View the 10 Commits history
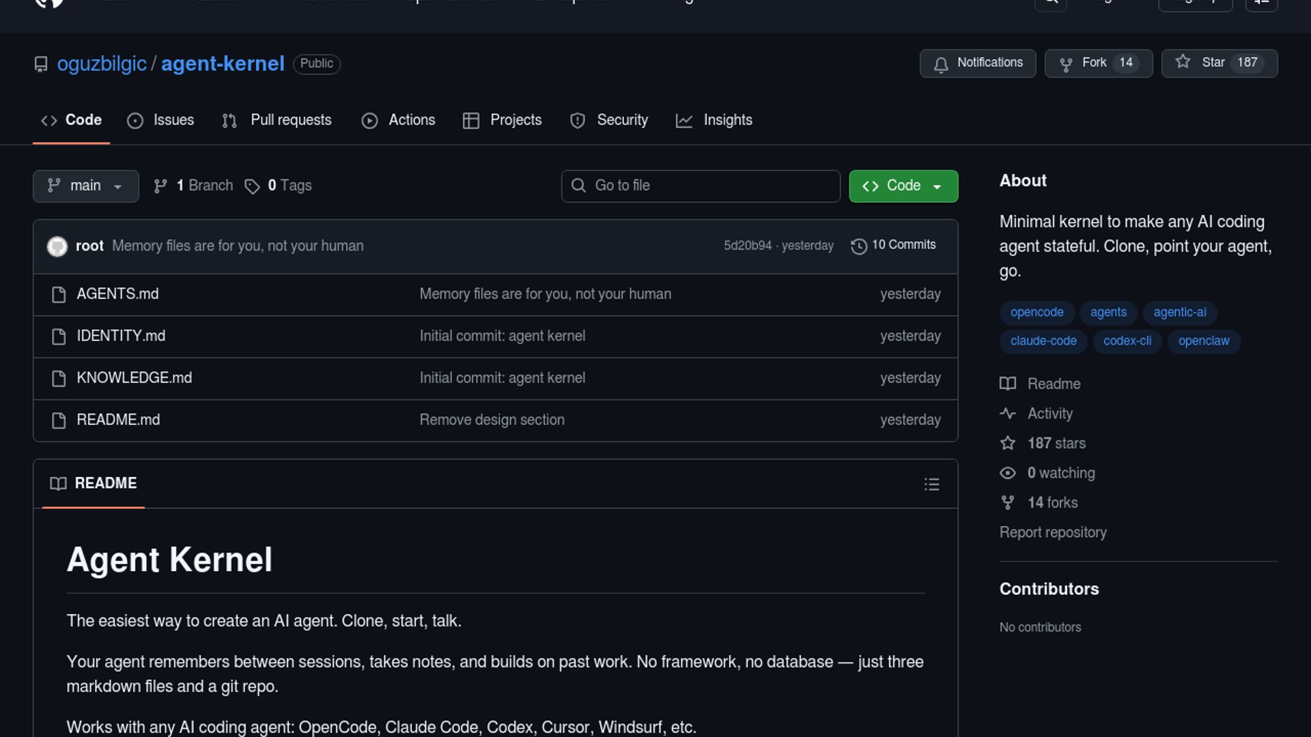The width and height of the screenshot is (1311, 737). pos(903,245)
